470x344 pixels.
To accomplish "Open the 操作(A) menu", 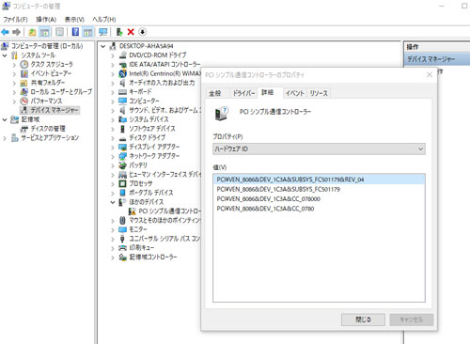I will [x=46, y=20].
